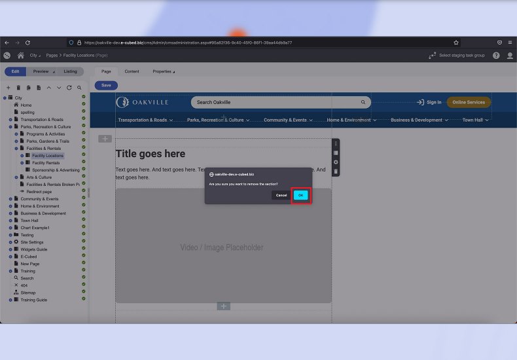Click the Search Oakville input field
The width and height of the screenshot is (517, 360).
pos(275,102)
